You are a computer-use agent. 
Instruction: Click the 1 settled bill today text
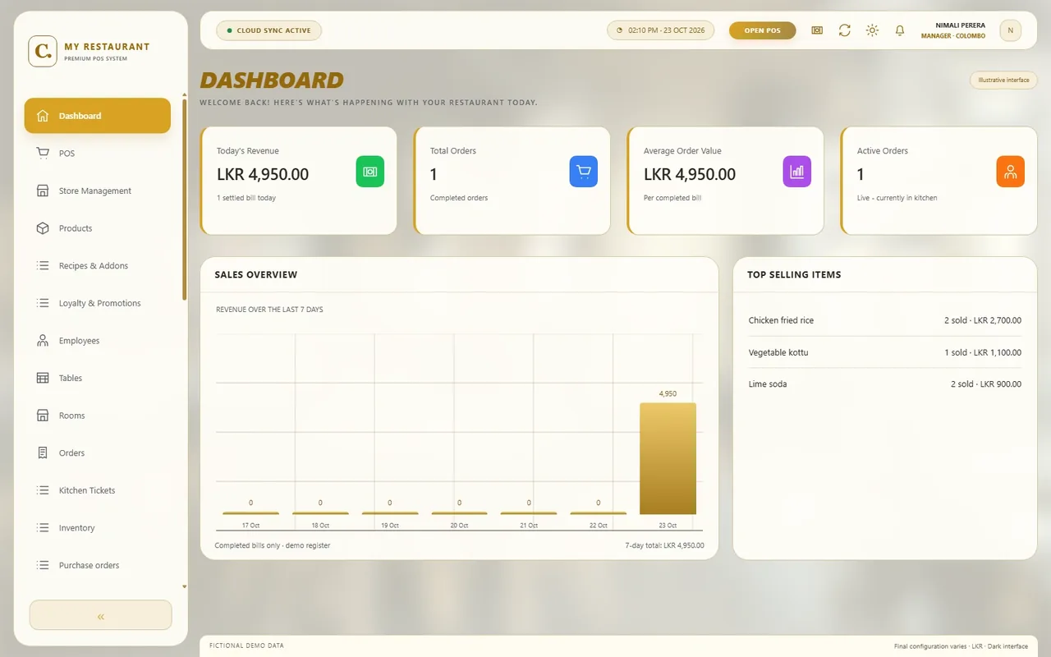[x=246, y=198]
